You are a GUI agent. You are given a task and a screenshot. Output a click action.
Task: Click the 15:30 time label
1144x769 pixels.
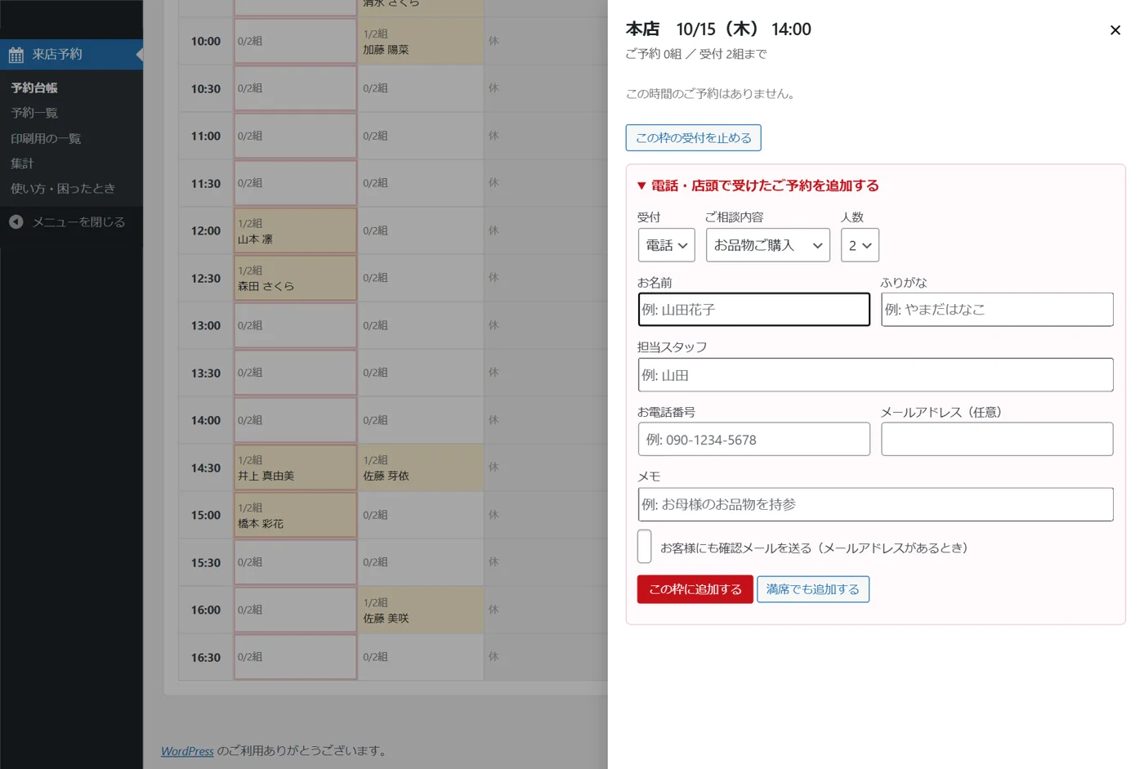[206, 562]
